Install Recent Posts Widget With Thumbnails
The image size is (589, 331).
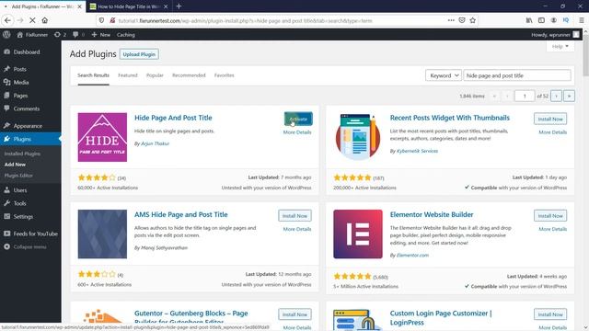coord(550,119)
